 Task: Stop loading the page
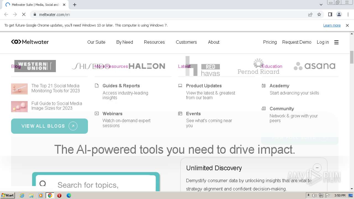(x=24, y=14)
